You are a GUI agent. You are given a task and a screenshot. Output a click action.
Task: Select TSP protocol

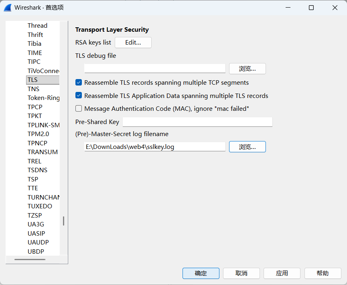pyautogui.click(x=33, y=179)
